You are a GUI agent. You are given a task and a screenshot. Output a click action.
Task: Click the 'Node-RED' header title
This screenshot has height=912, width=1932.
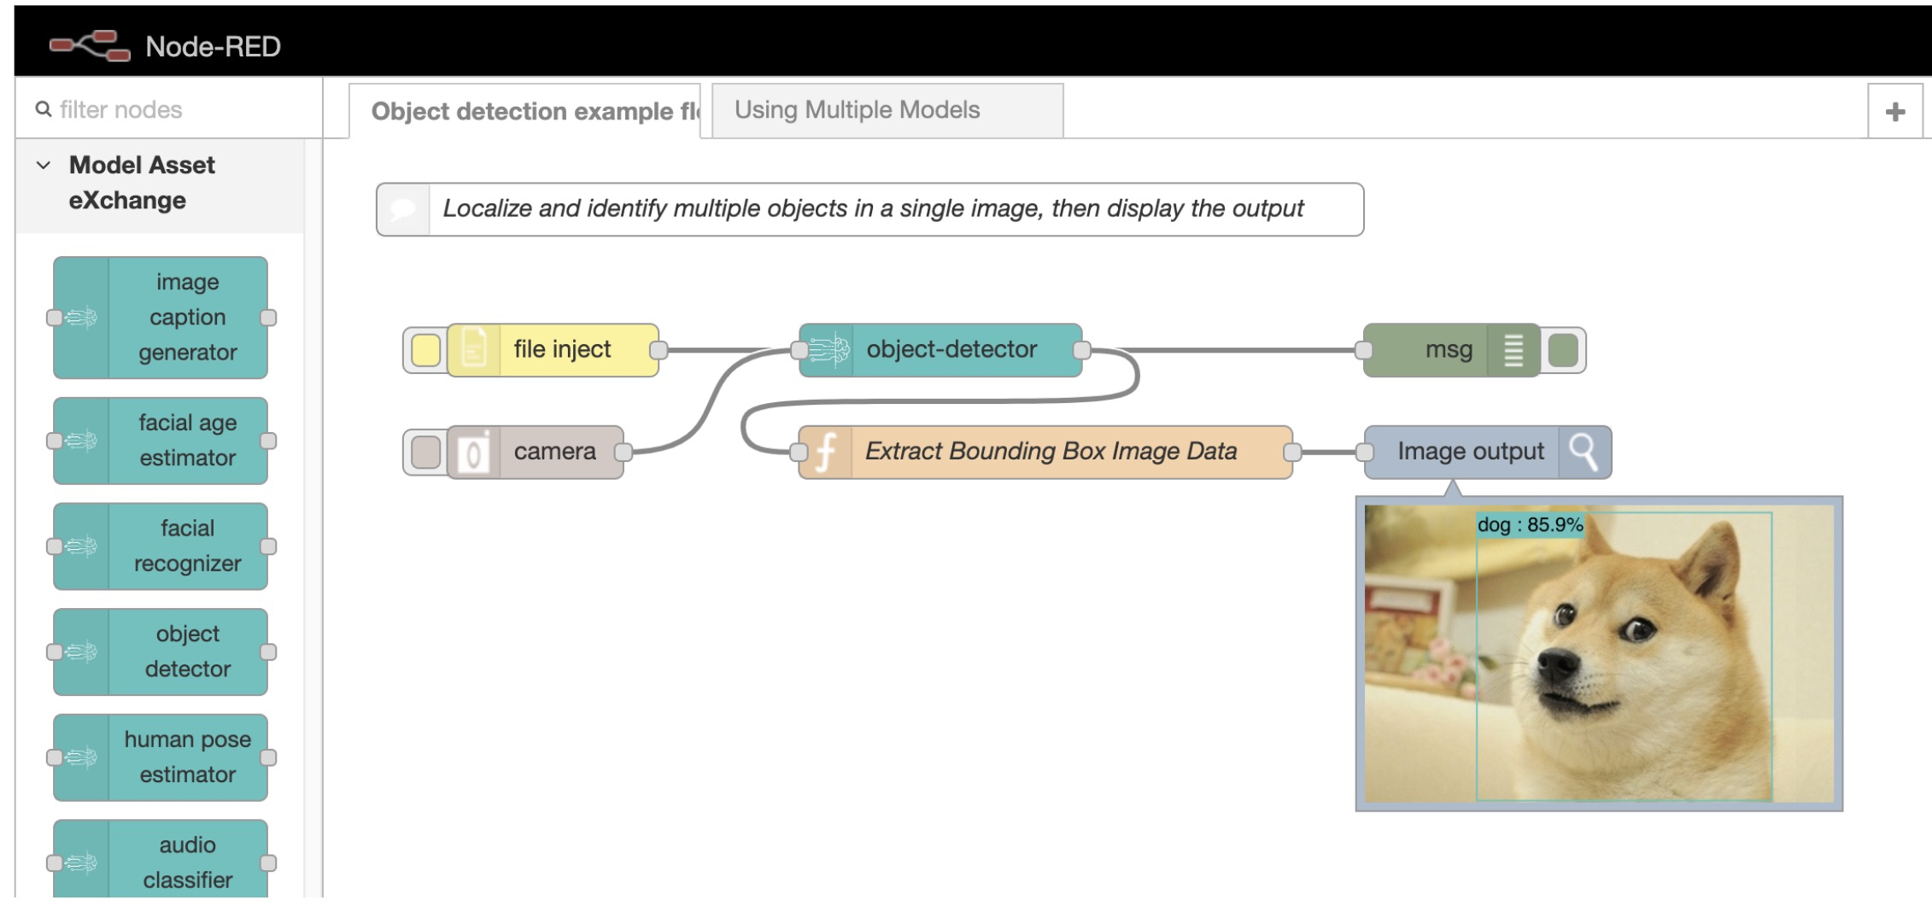tap(213, 46)
